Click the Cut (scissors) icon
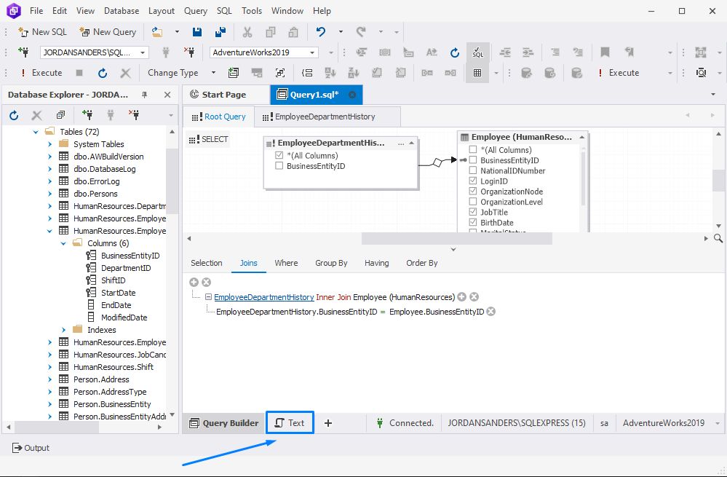The image size is (727, 477). click(x=247, y=32)
